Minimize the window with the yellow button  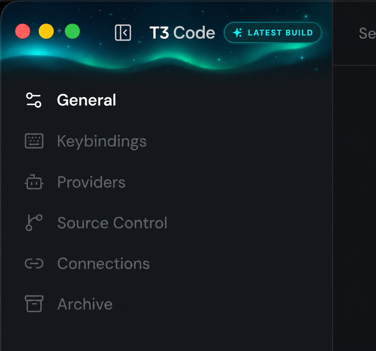coord(46,31)
